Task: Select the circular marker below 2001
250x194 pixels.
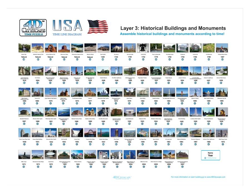Action: tap(117, 167)
